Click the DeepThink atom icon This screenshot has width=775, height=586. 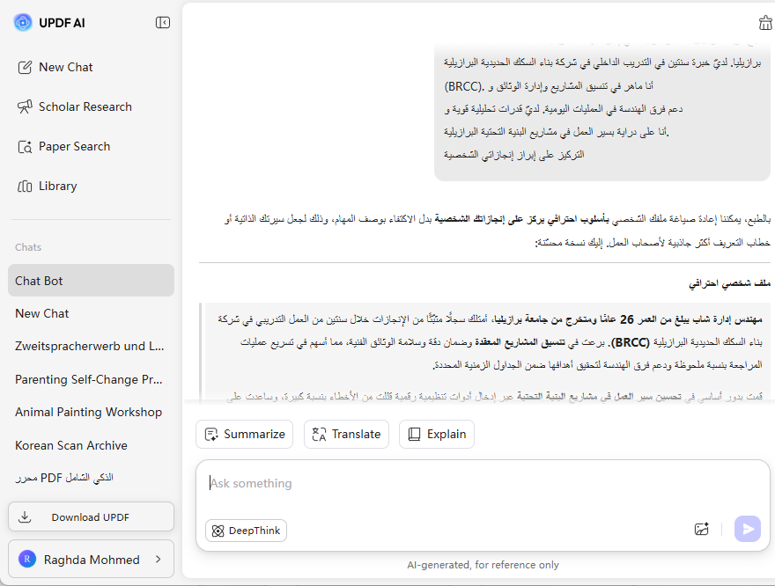218,531
